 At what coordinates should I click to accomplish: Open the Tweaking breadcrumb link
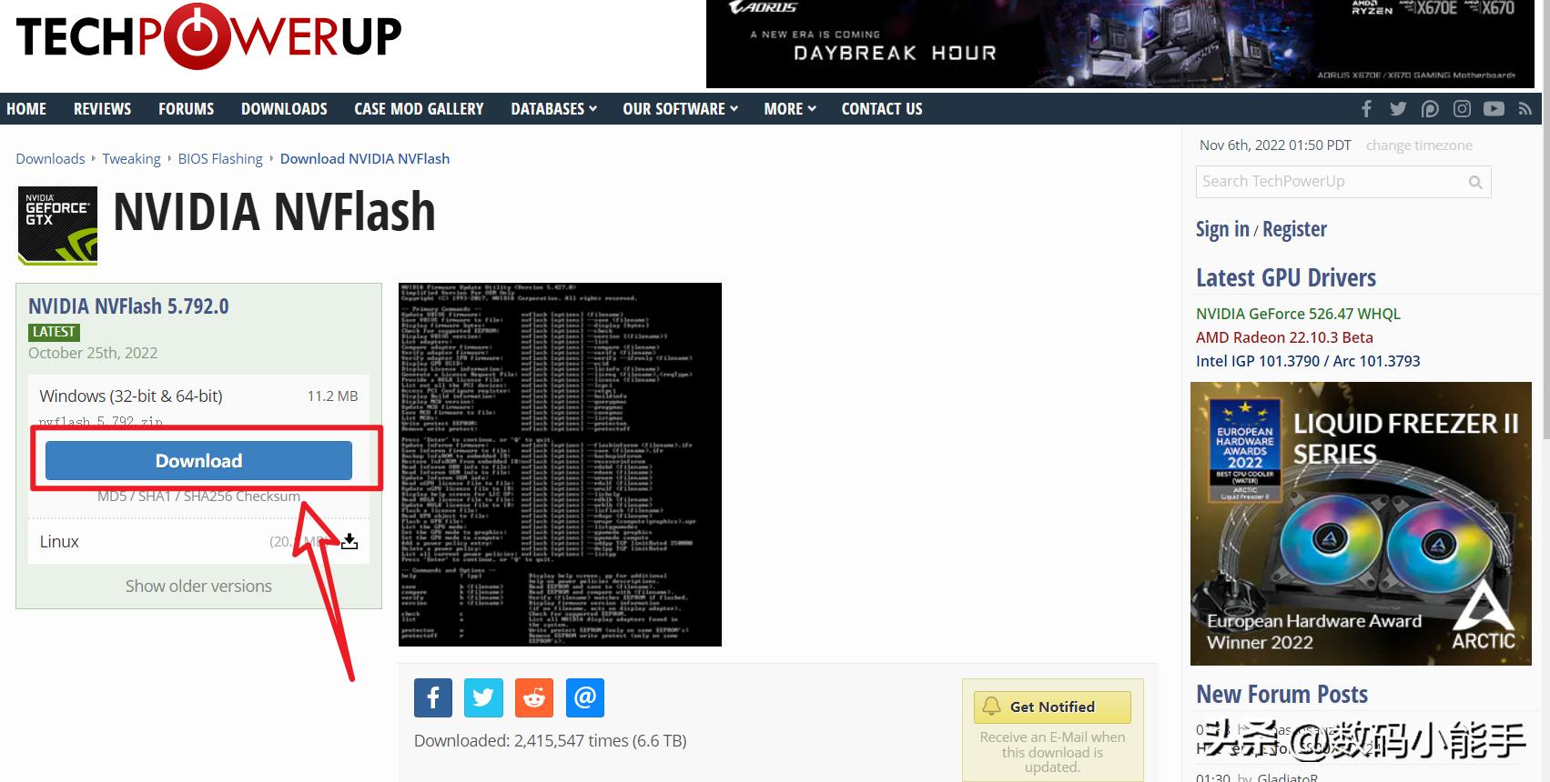131,159
